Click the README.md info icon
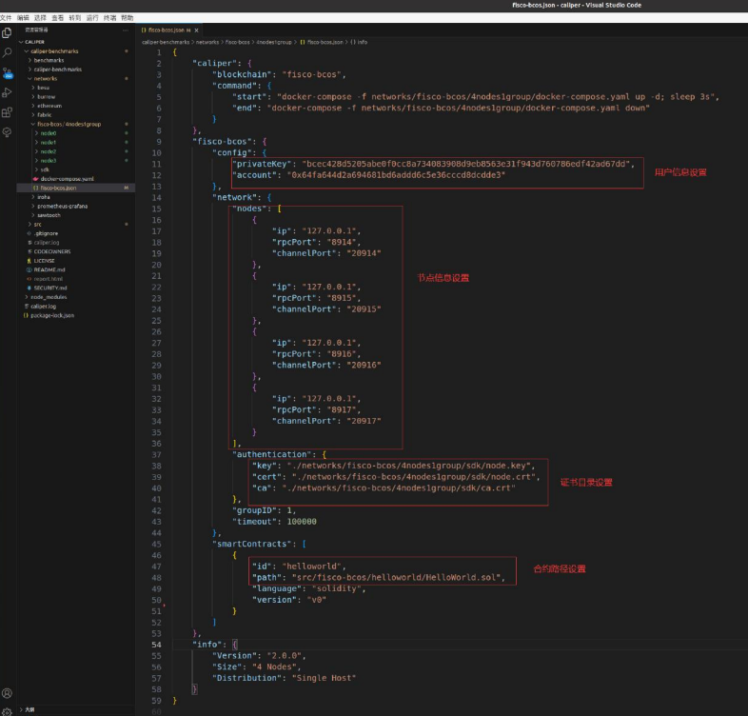748x716 pixels. click(30, 269)
